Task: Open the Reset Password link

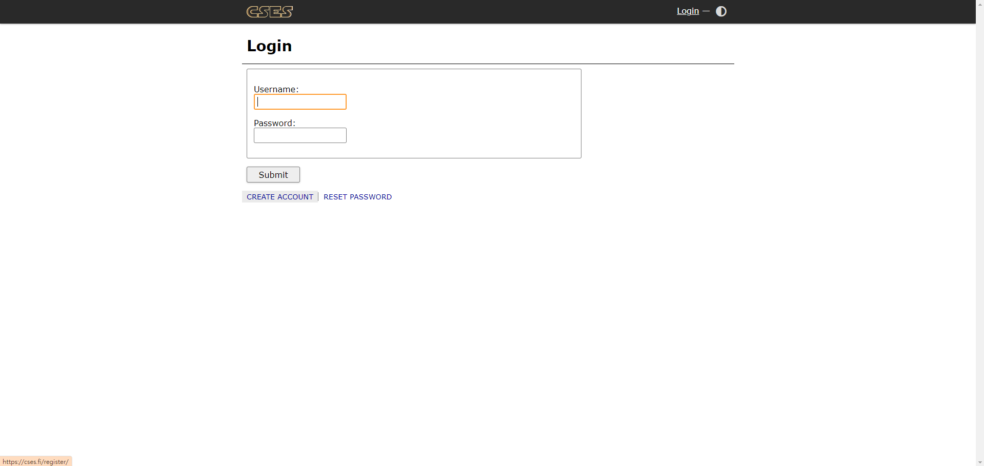Action: (357, 197)
